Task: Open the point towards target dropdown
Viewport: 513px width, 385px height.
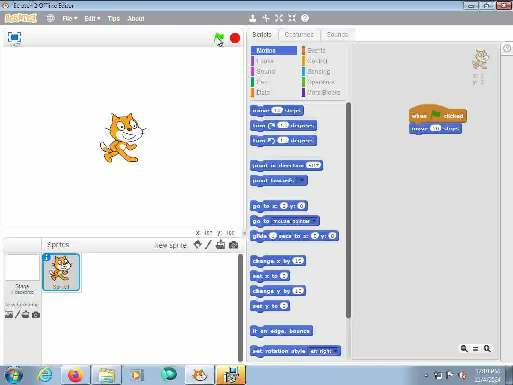Action: pos(301,180)
